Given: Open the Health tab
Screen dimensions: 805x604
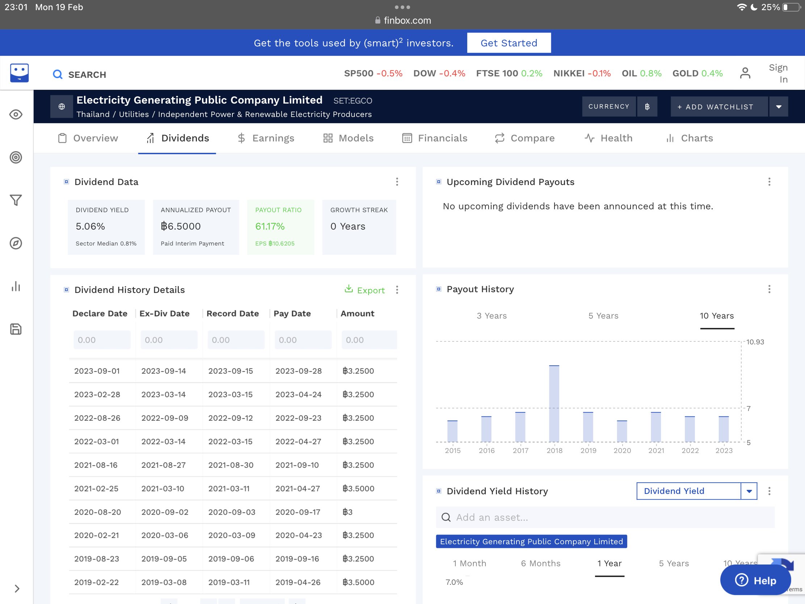Looking at the screenshot, I should (608, 138).
